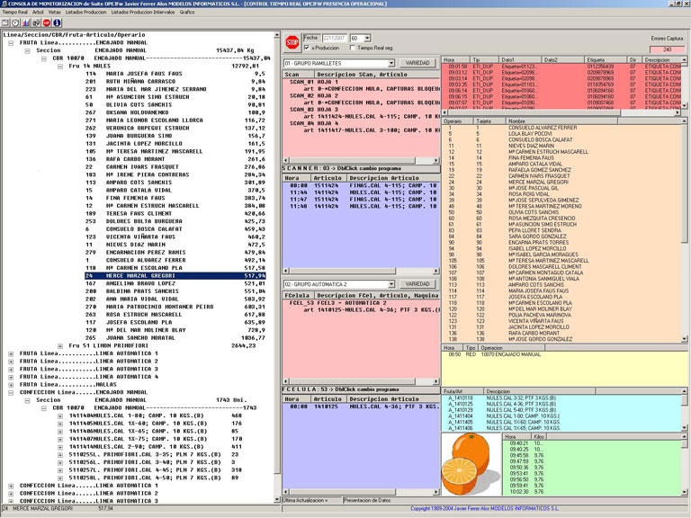Click the 11:44 scanner history row

[x=361, y=192]
